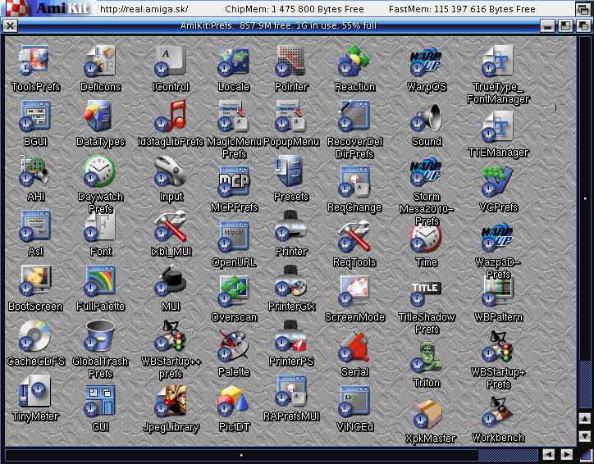
Task: Click the Triton statue icon
Action: [x=426, y=357]
